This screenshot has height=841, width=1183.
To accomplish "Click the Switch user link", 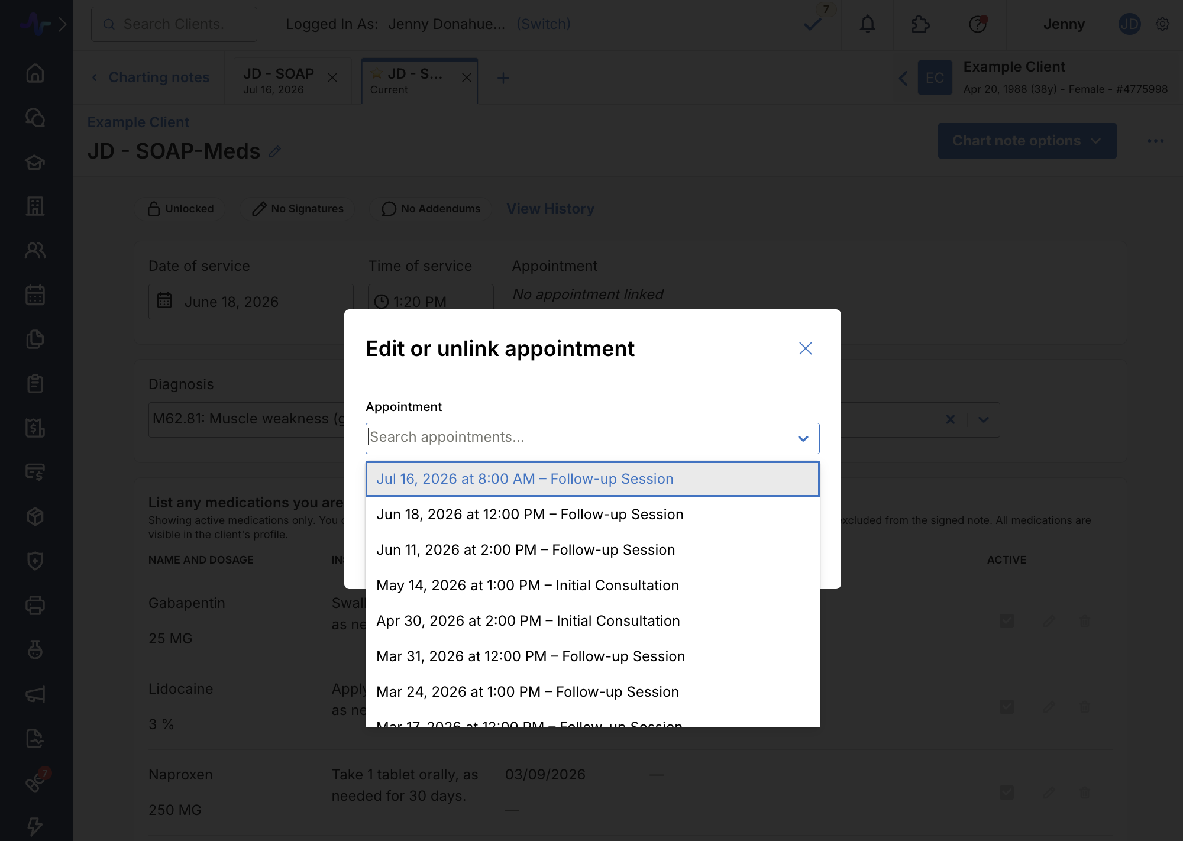I will (544, 24).
